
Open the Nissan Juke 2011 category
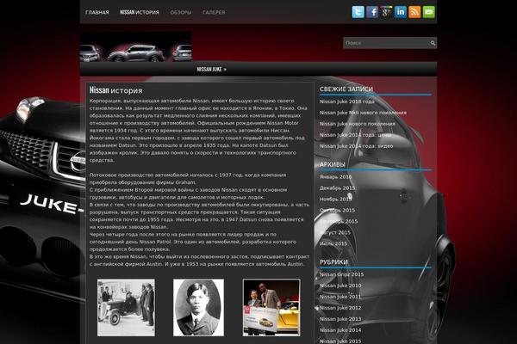(x=340, y=297)
